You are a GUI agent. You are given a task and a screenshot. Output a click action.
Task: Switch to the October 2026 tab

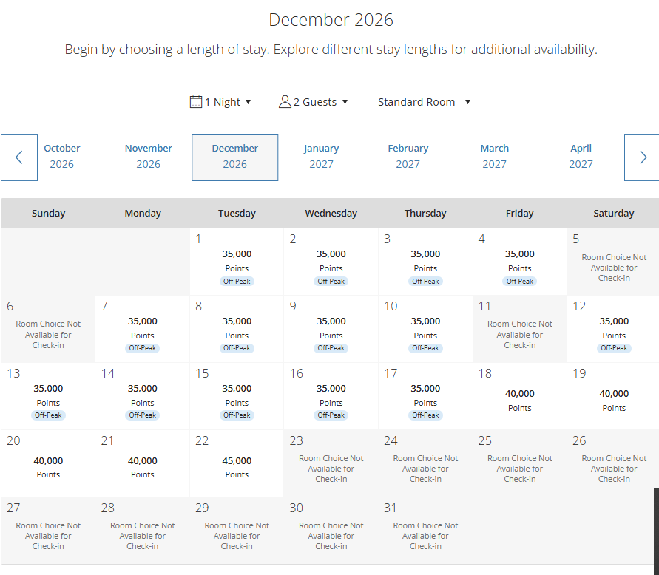[62, 157]
